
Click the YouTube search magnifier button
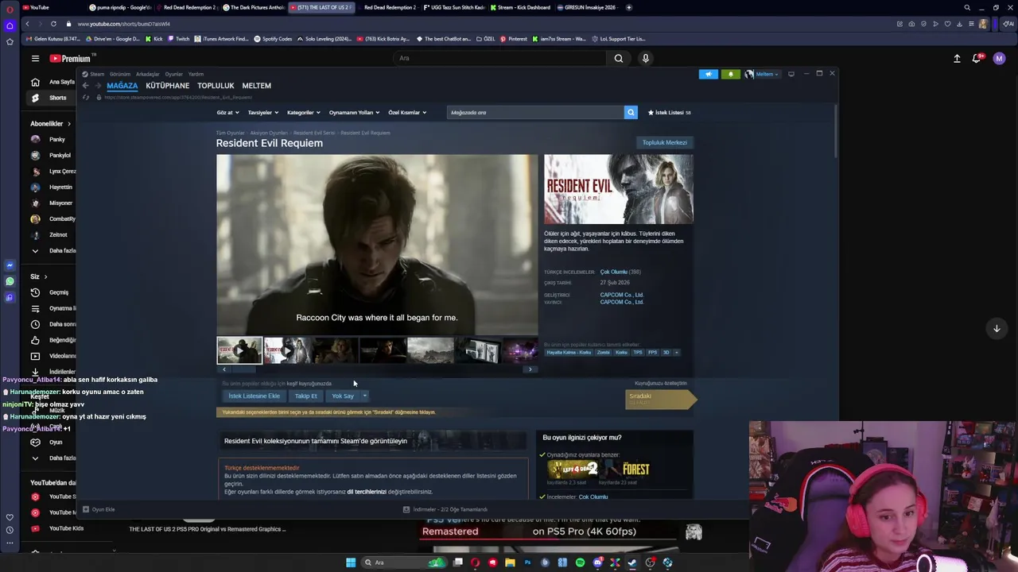[x=619, y=58]
